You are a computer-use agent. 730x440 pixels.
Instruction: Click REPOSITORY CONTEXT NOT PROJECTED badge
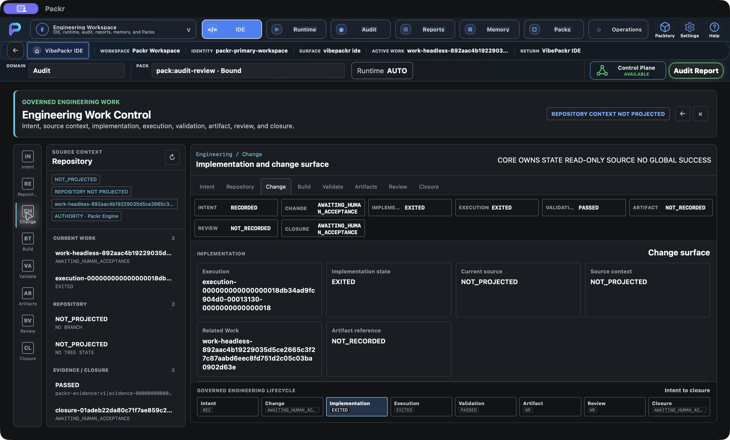608,114
